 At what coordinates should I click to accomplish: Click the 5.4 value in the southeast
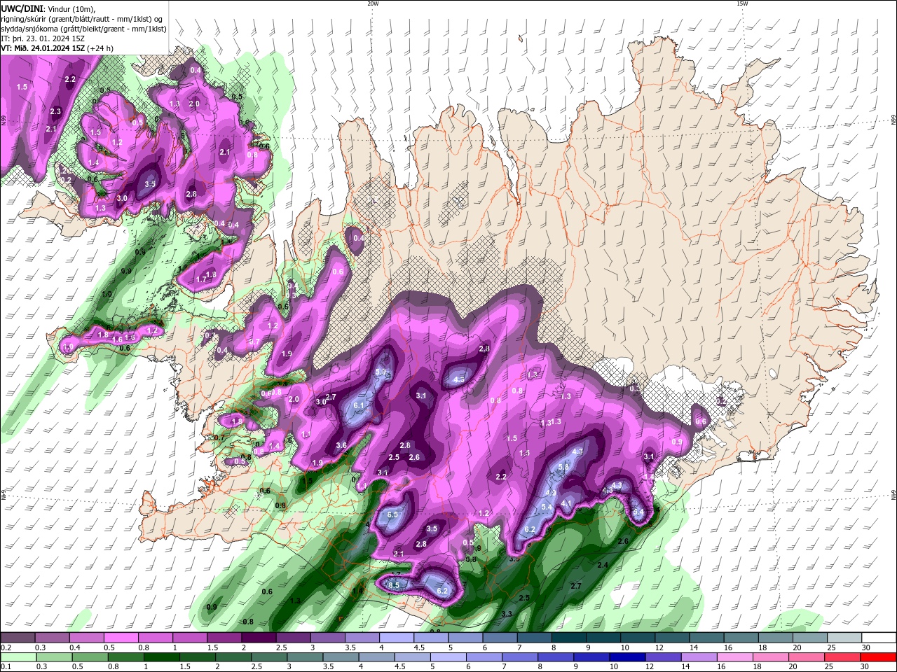point(548,507)
